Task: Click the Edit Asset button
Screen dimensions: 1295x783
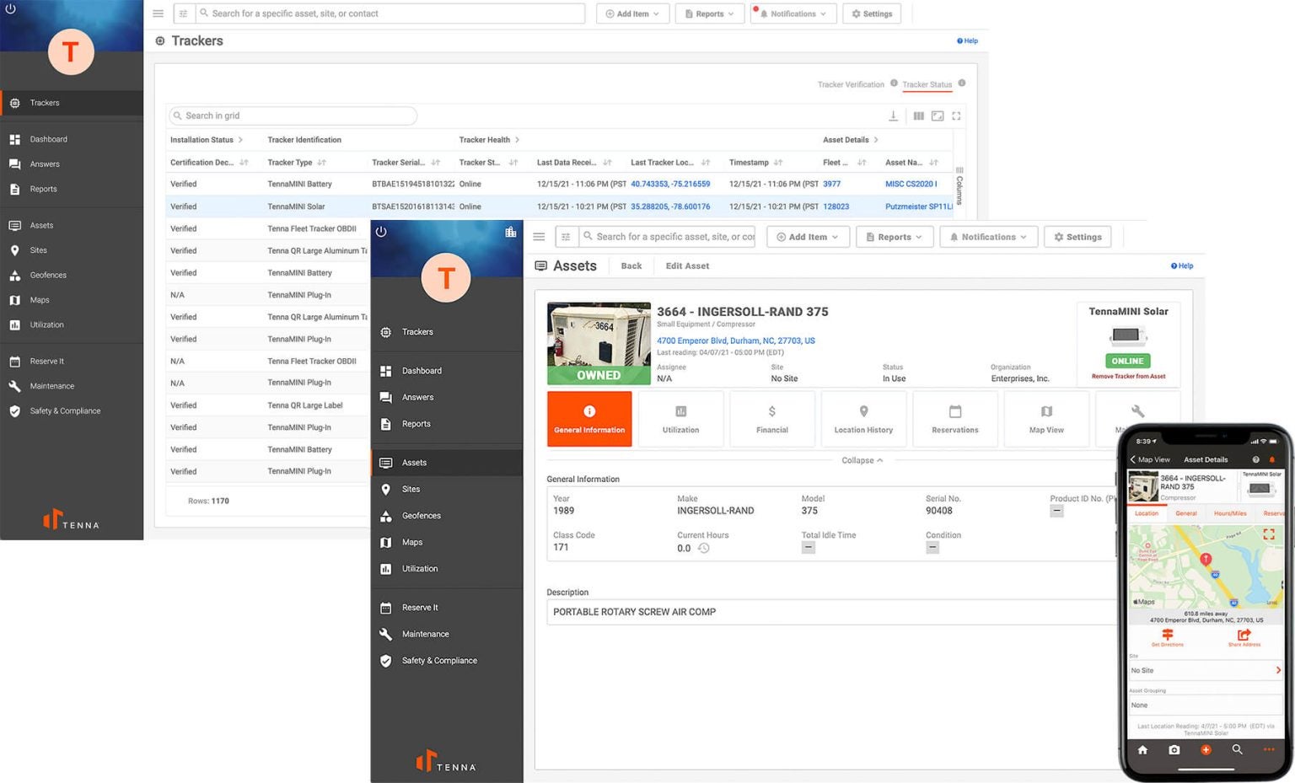Action: click(687, 265)
